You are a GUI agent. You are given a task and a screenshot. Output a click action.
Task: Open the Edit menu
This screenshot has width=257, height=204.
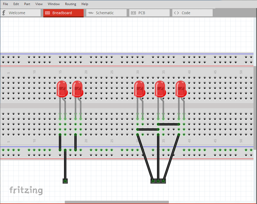(16, 4)
